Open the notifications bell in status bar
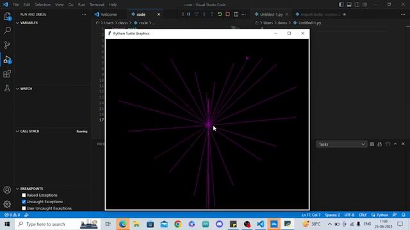Image resolution: width=410 pixels, height=230 pixels. (x=404, y=215)
